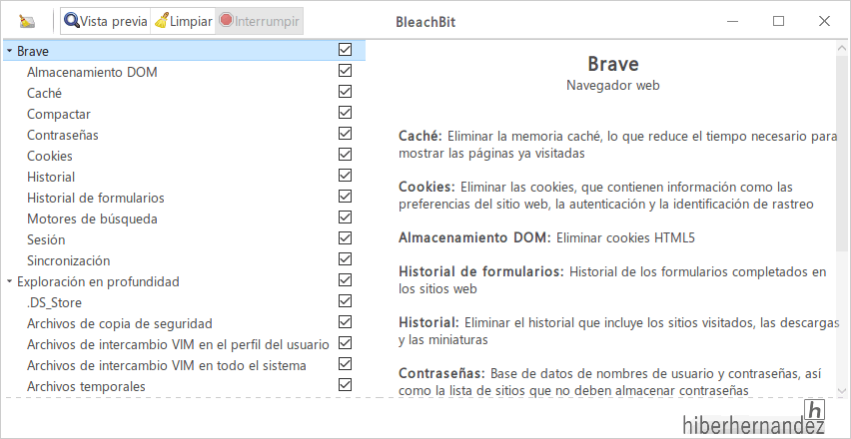Select the Compactar tree row
The image size is (851, 439).
pos(184,115)
